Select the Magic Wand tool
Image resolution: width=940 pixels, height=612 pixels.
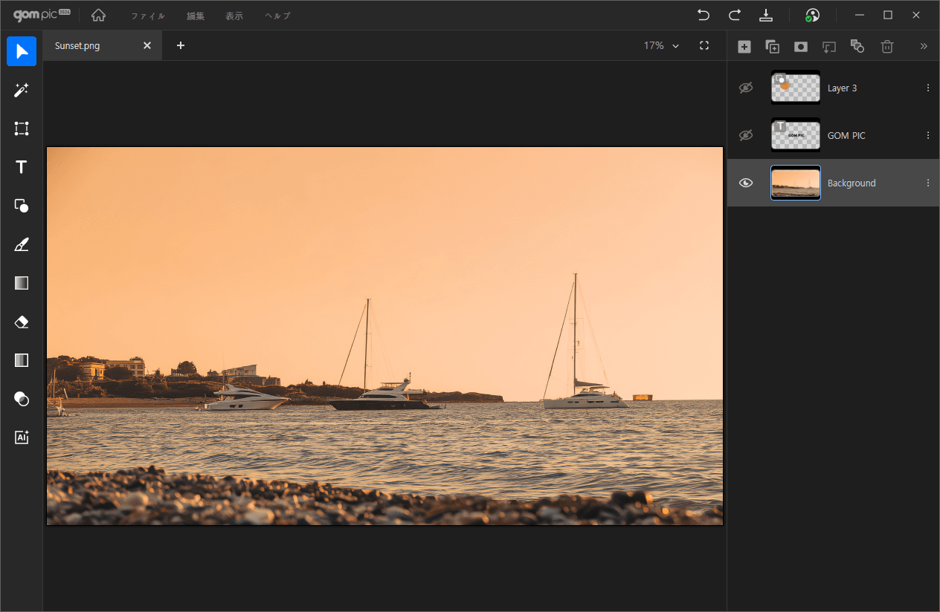(x=22, y=90)
